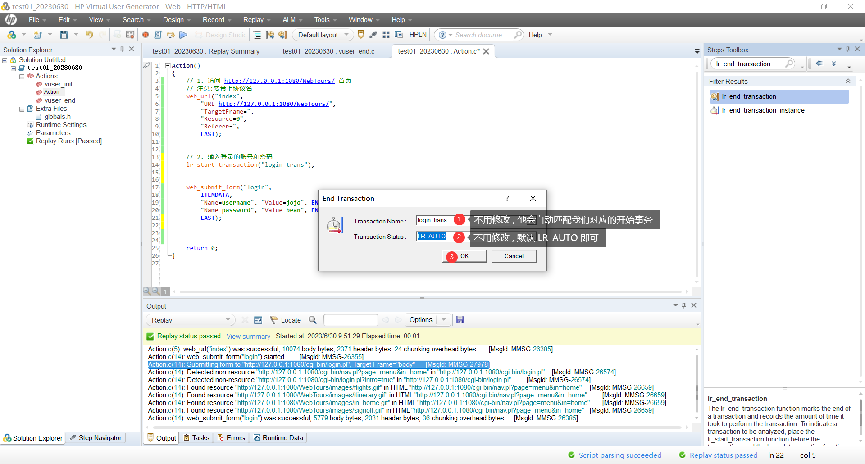
Task: Click the HPLN toolbar button
Action: [x=418, y=35]
